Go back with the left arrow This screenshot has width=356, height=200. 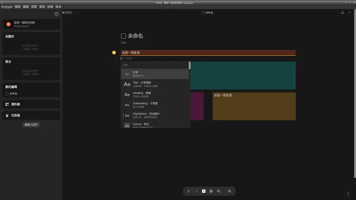189,191
